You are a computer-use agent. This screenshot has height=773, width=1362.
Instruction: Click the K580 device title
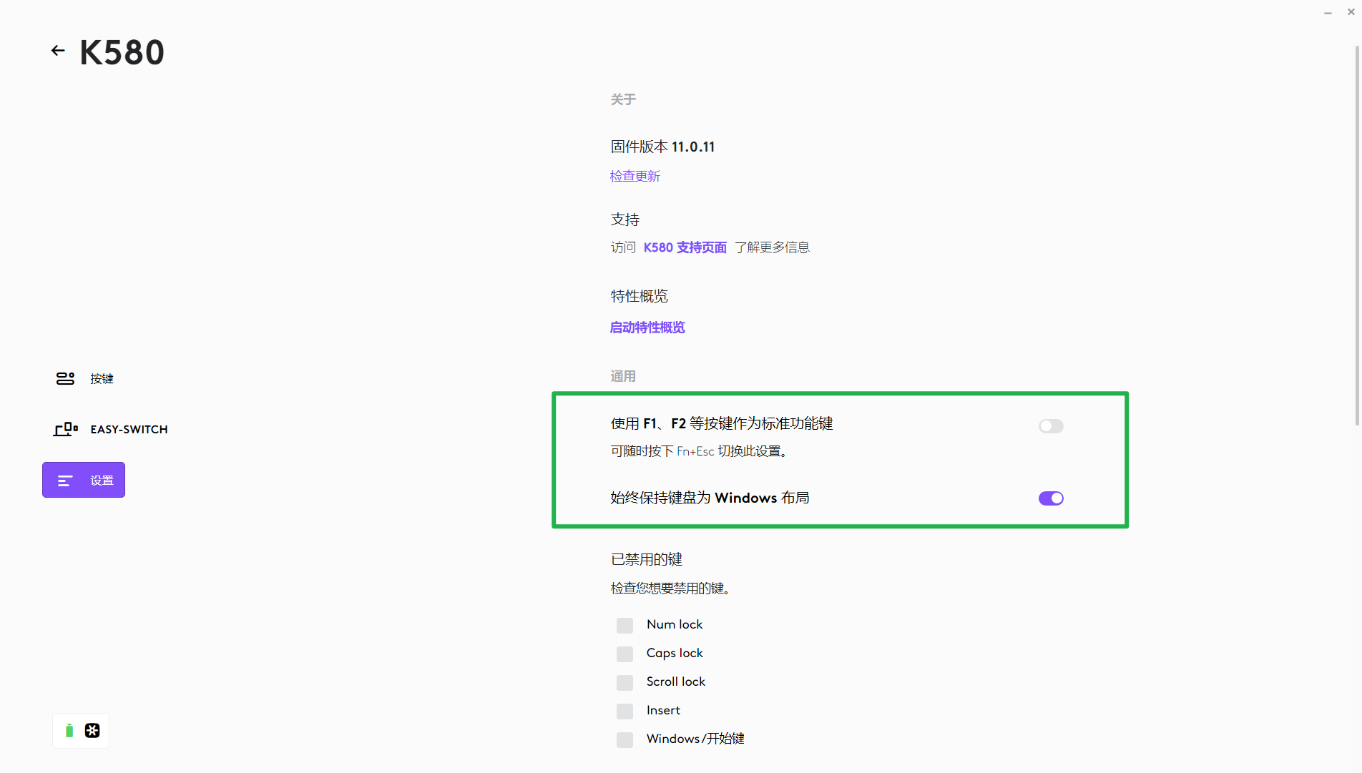tap(122, 52)
